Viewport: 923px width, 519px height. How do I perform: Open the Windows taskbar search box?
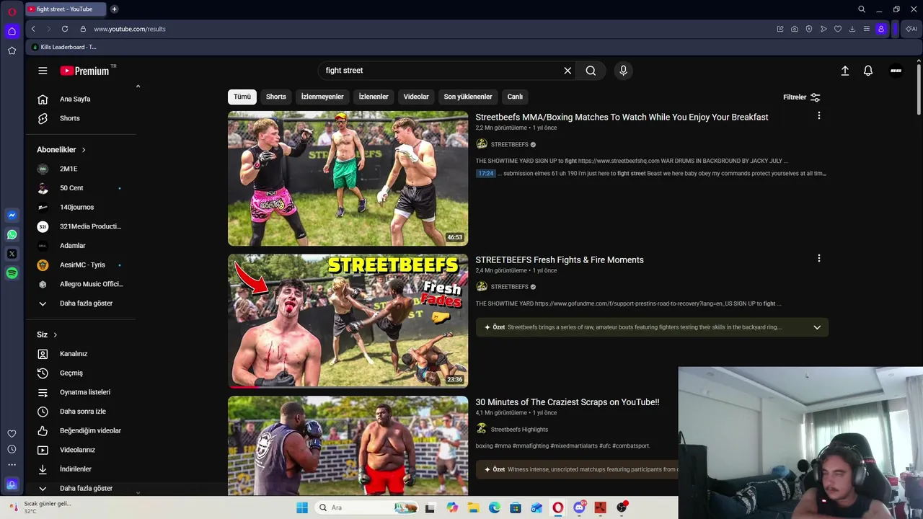tap(367, 507)
